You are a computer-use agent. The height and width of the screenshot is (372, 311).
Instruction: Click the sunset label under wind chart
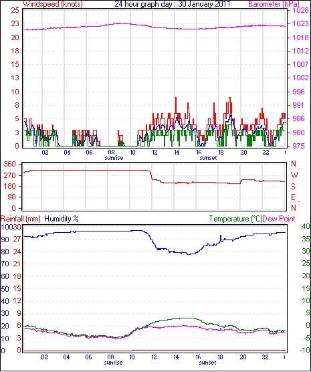208,158
